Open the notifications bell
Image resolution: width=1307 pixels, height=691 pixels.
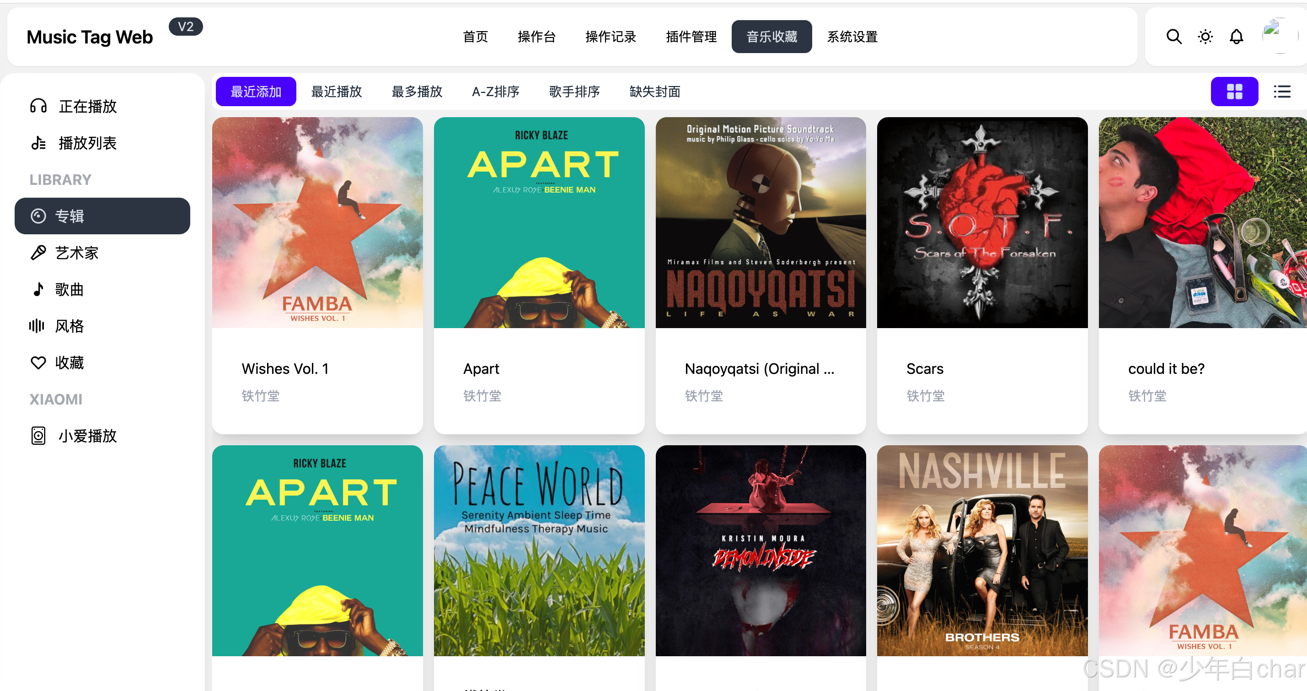1237,37
